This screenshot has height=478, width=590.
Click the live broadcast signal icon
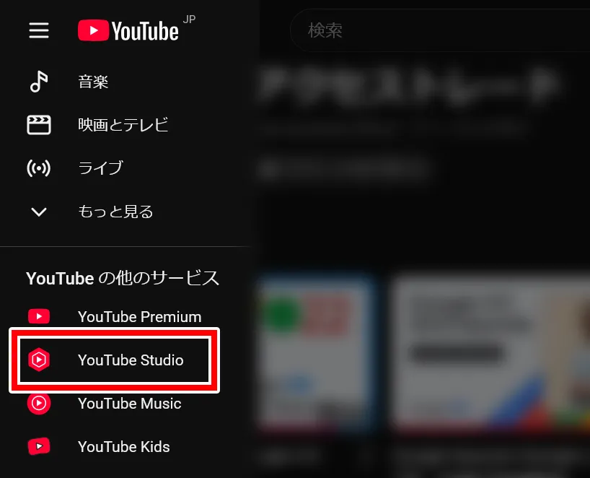39,168
